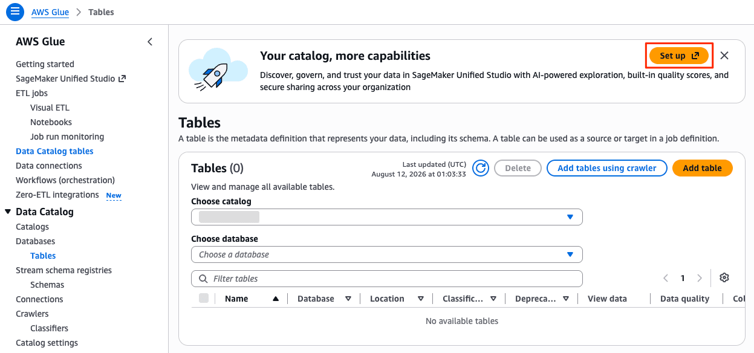754x353 pixels.
Task: Sort tables by Name column
Action: 276,299
